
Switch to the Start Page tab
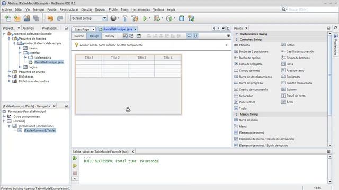[82, 29]
